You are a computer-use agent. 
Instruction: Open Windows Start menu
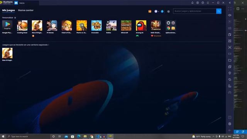pyautogui.click(x=3, y=136)
